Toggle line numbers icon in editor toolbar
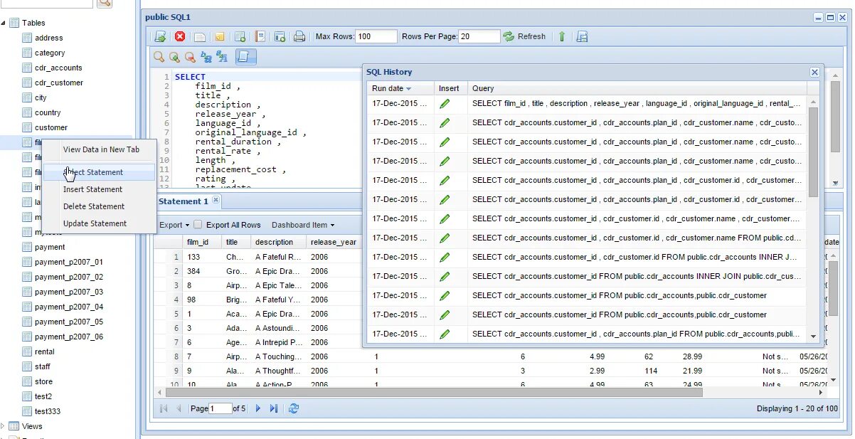The height and width of the screenshot is (439, 855). [x=245, y=56]
